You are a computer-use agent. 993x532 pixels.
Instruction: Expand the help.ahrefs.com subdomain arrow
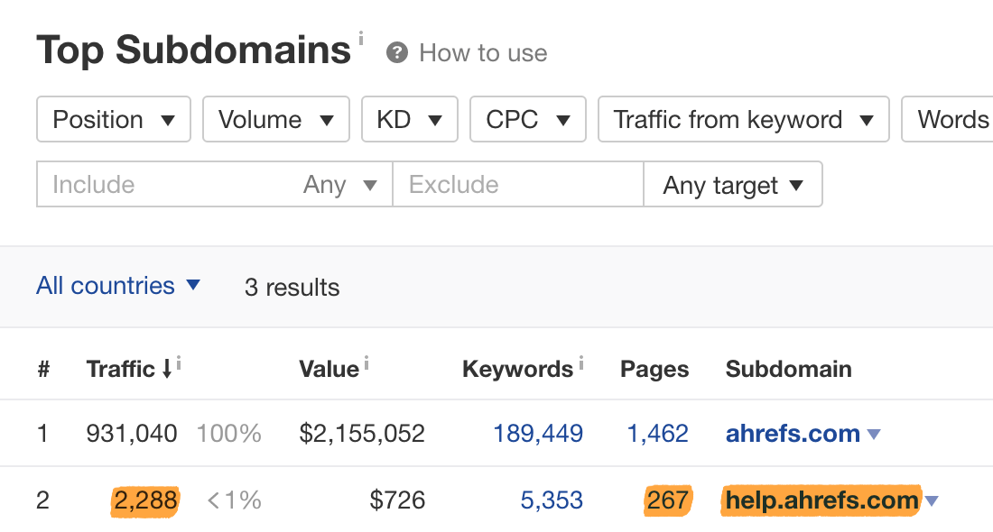tap(932, 500)
